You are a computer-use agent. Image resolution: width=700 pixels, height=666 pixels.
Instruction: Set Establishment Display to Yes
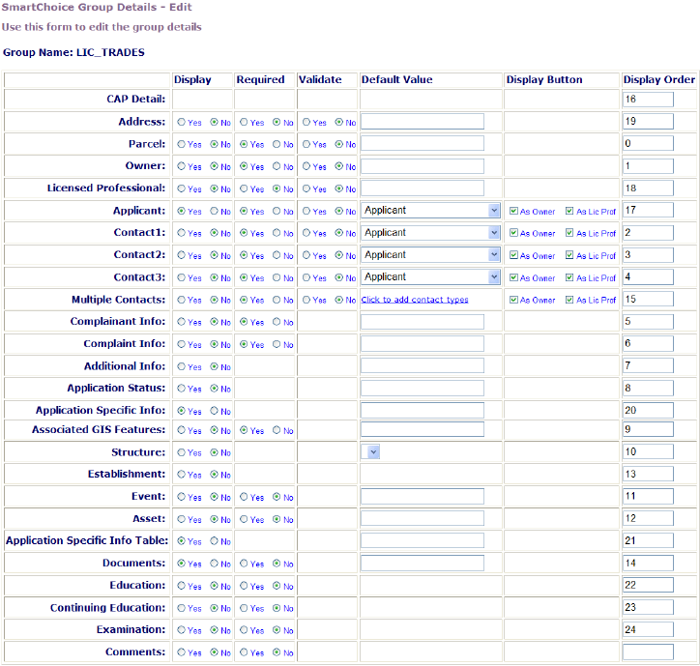181,474
